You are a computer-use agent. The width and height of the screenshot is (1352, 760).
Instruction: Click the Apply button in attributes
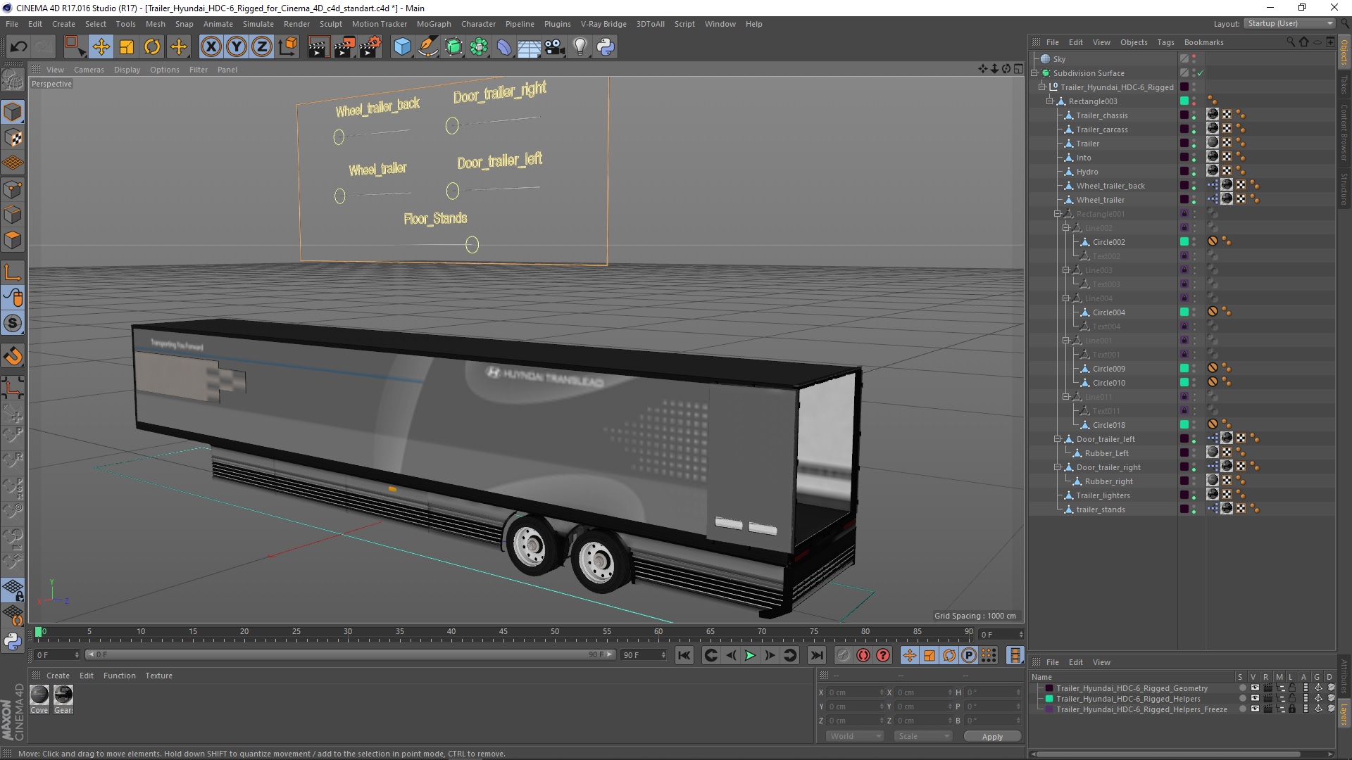pyautogui.click(x=991, y=736)
